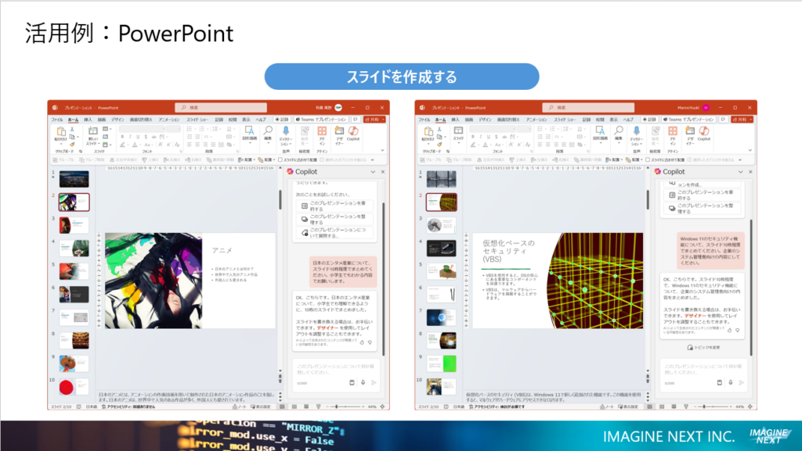Switch to スライドショー tab in right window
Viewport: 802px width, 451px height.
565,120
